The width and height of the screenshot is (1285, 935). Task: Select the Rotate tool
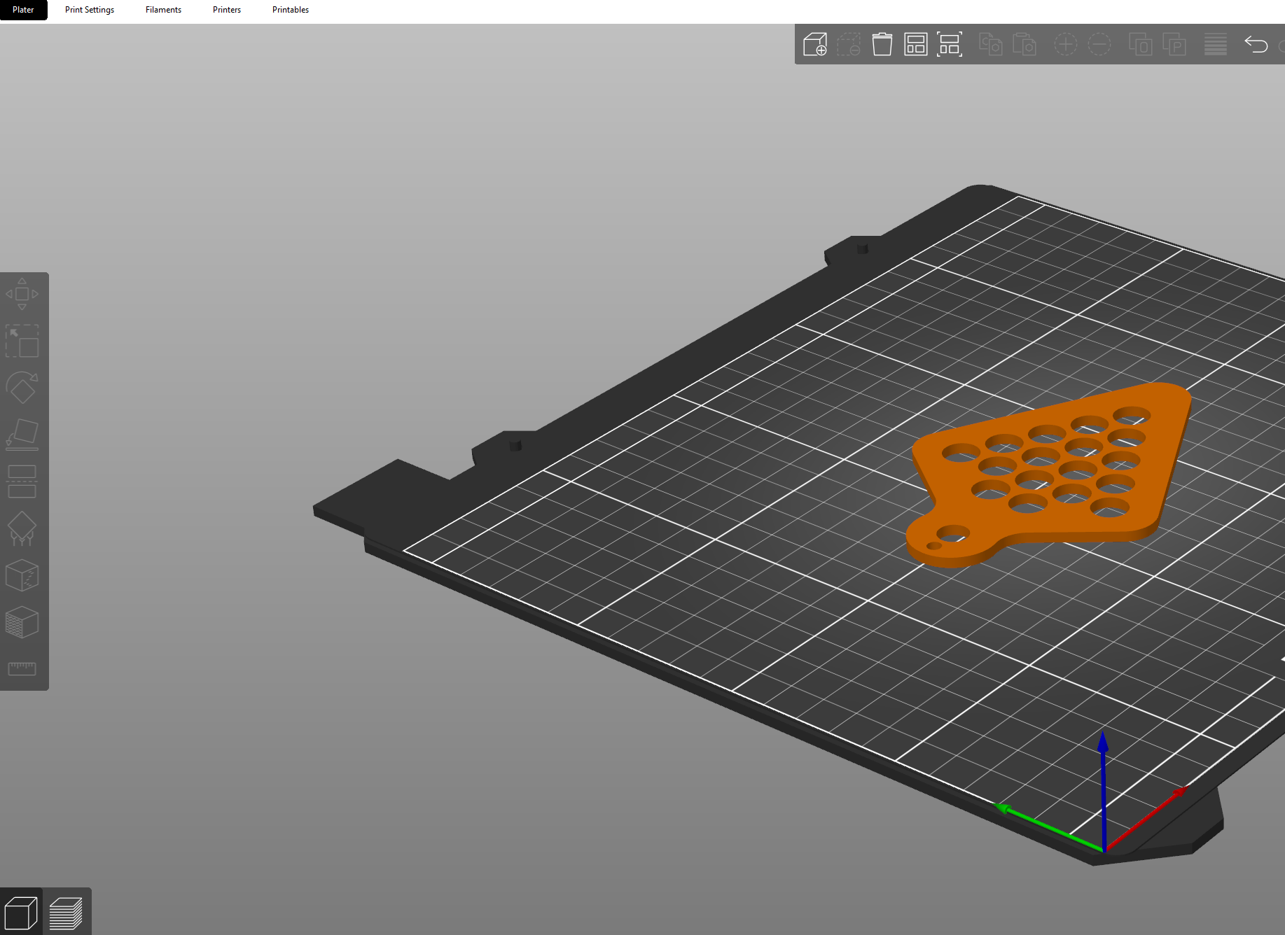[x=22, y=387]
